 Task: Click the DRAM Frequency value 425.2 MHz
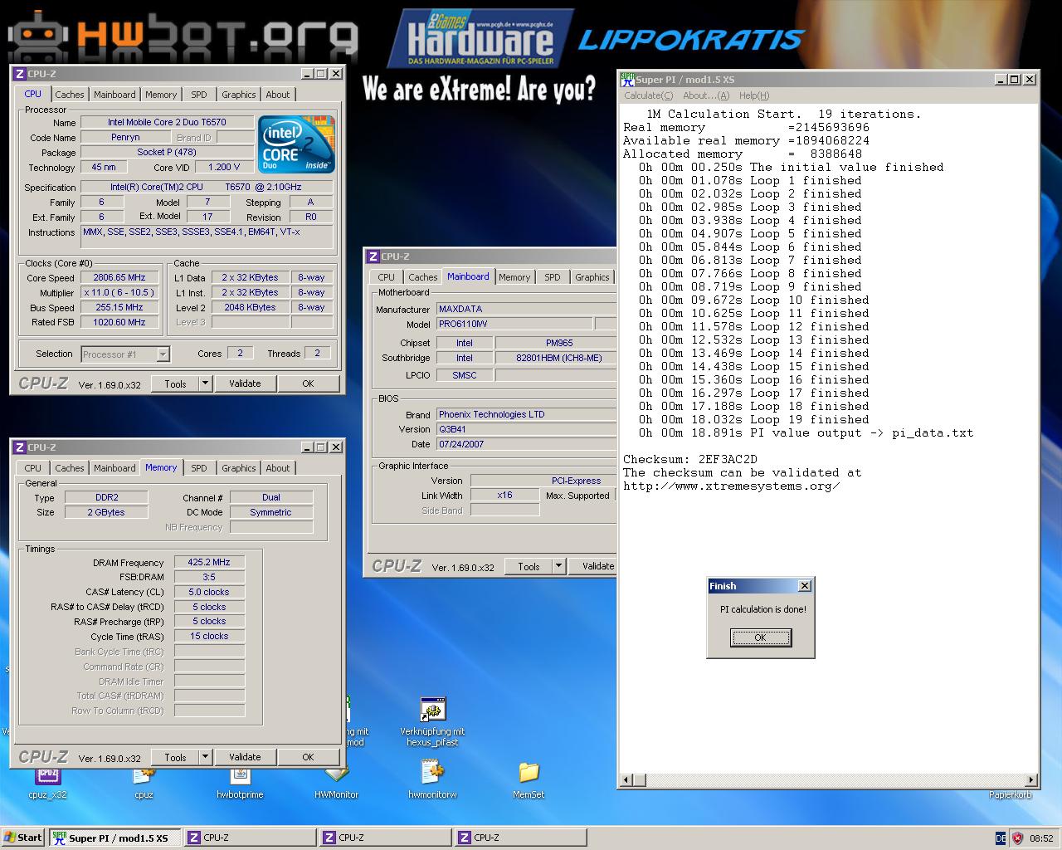209,562
